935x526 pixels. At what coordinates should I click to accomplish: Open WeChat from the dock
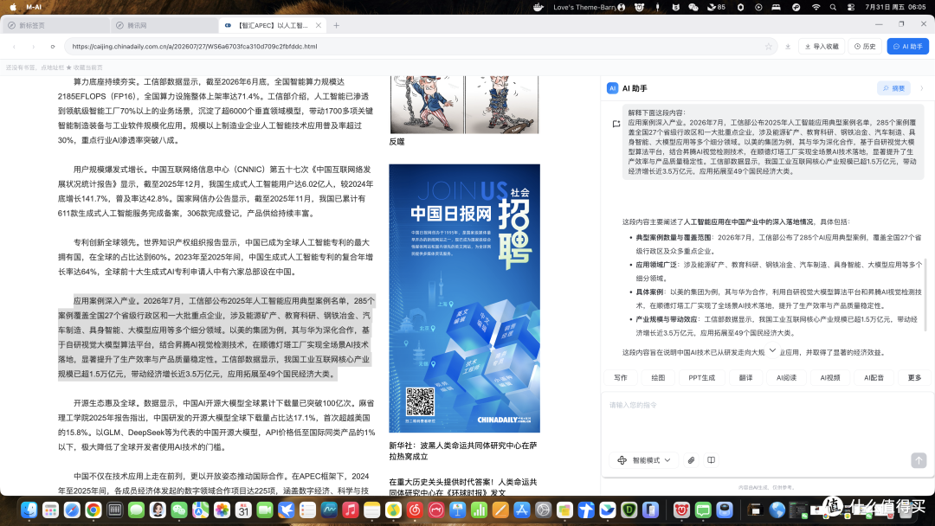coord(179,510)
